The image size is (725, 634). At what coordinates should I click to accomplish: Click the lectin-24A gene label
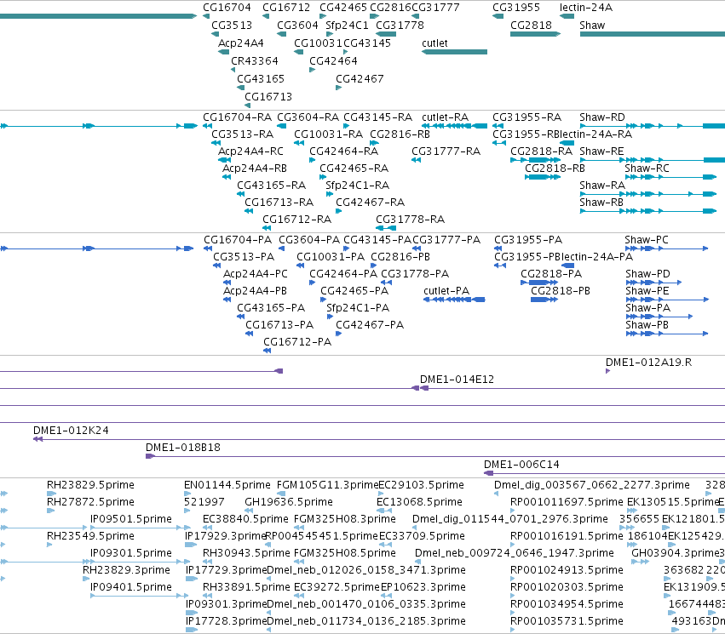pyautogui.click(x=586, y=8)
